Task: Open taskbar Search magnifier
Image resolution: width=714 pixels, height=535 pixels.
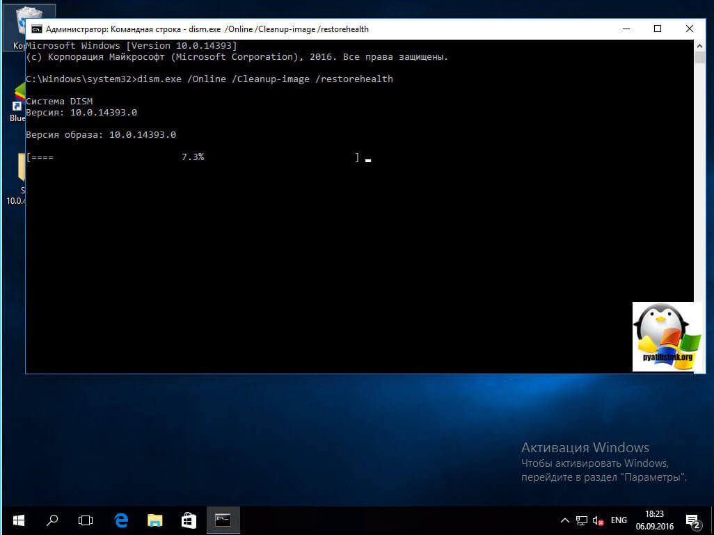Action: pyautogui.click(x=52, y=520)
